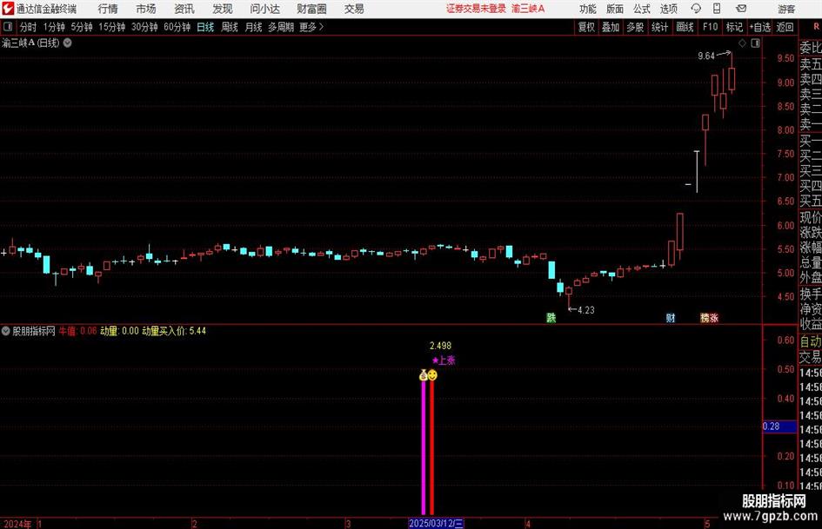Click 证券交易未登录 login link

[476, 9]
